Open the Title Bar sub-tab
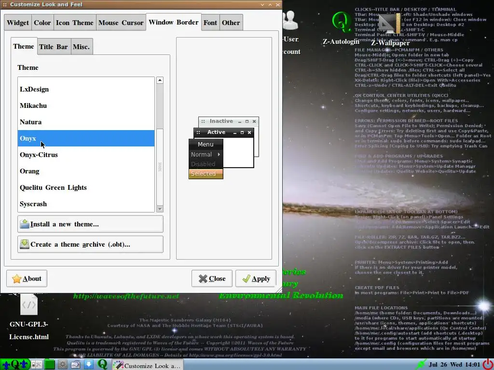The image size is (494, 370). 54,47
